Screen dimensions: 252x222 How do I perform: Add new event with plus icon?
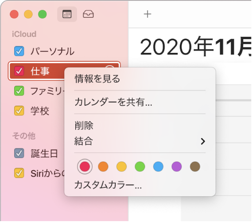pos(147,14)
